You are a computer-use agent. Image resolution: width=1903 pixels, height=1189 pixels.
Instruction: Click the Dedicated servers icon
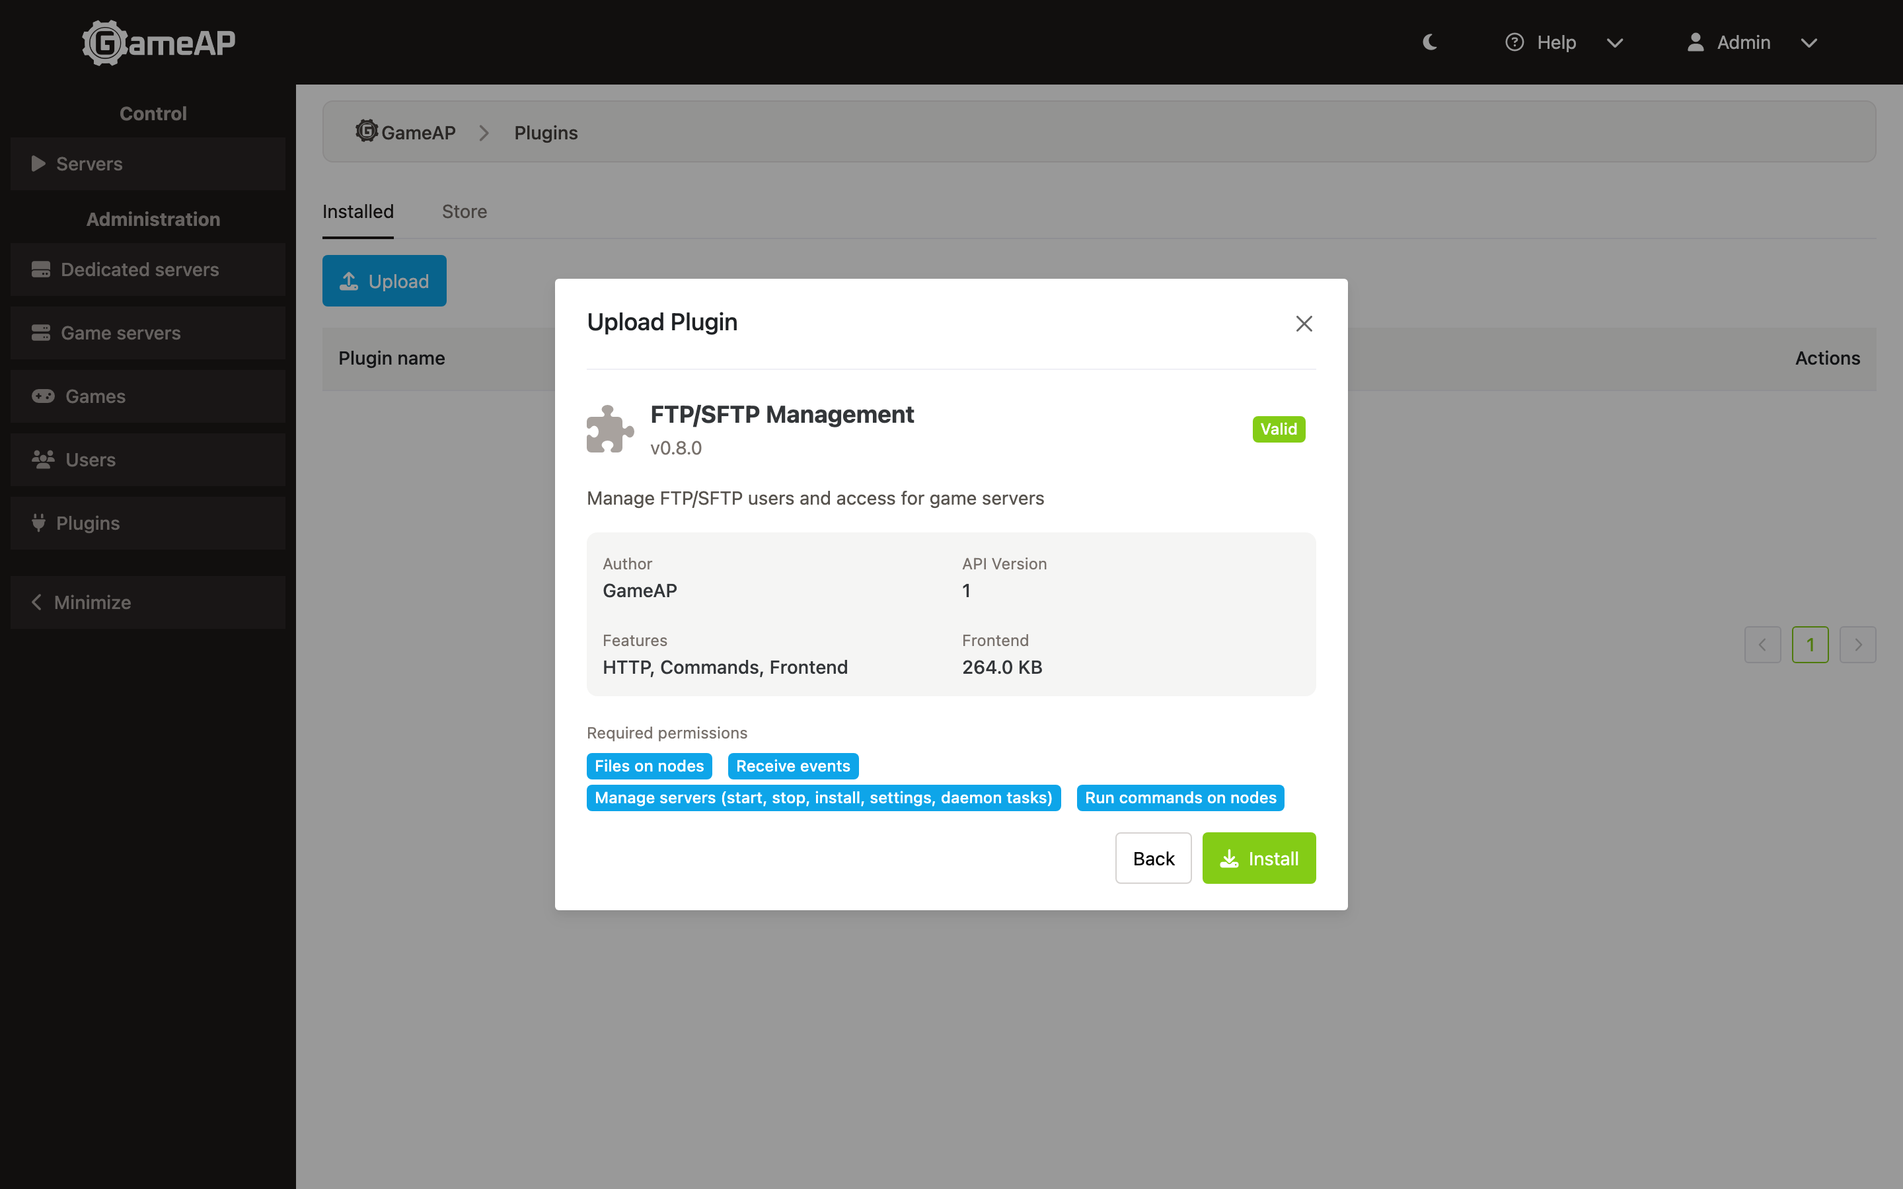click(41, 270)
